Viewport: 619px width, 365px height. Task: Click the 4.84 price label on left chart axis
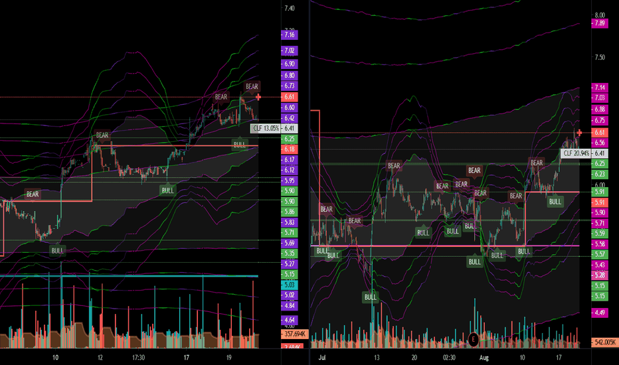(290, 305)
